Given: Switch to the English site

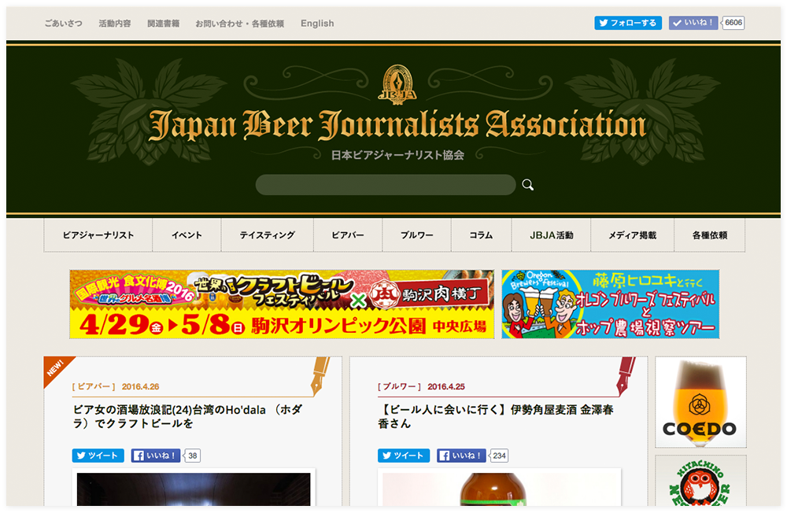Looking at the screenshot, I should tap(317, 24).
